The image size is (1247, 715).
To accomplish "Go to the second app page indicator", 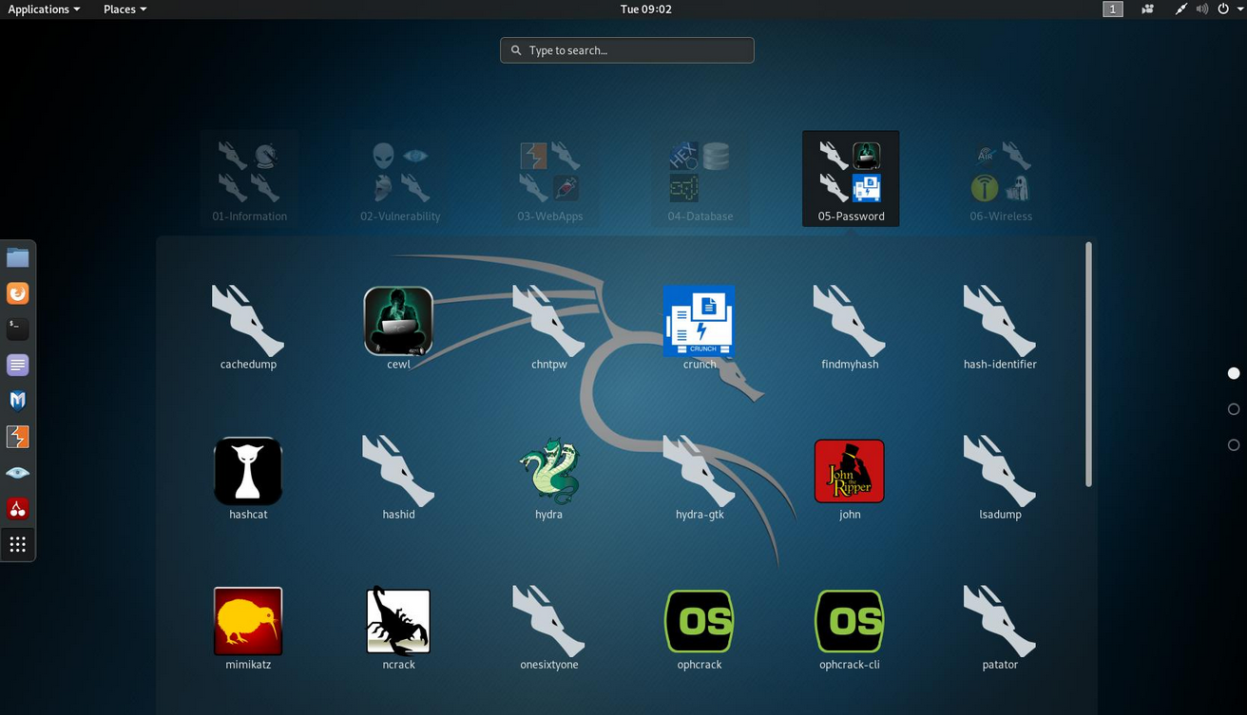I will pyautogui.click(x=1234, y=409).
